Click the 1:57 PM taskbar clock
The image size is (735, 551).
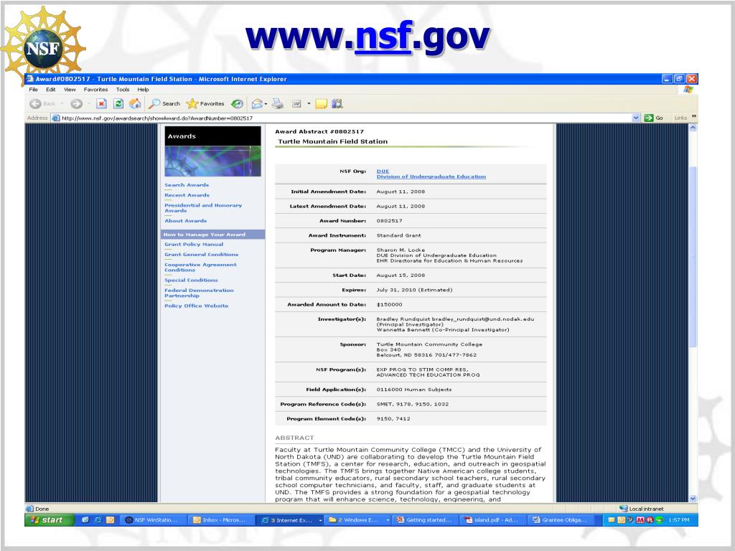[x=679, y=519]
